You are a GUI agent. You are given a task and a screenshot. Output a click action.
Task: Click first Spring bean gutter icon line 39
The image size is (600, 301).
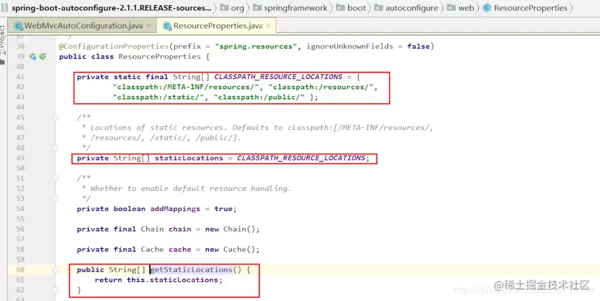[x=33, y=56]
